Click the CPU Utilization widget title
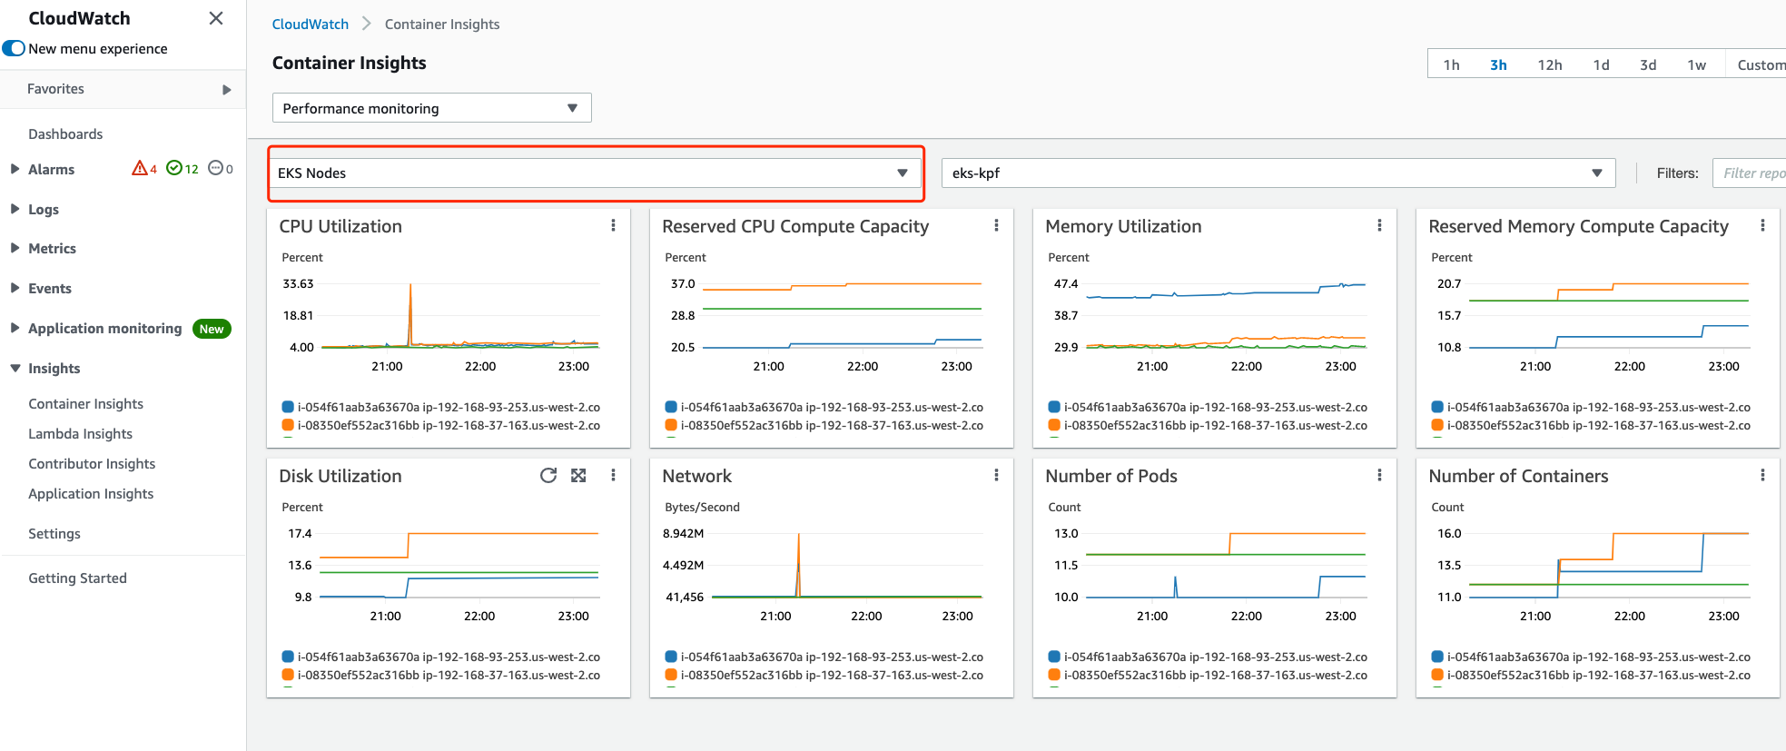1786x751 pixels. pyautogui.click(x=340, y=226)
